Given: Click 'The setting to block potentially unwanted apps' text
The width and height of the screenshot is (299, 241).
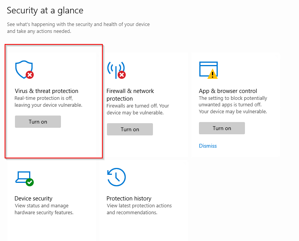Looking at the screenshot, I should pos(233,105).
